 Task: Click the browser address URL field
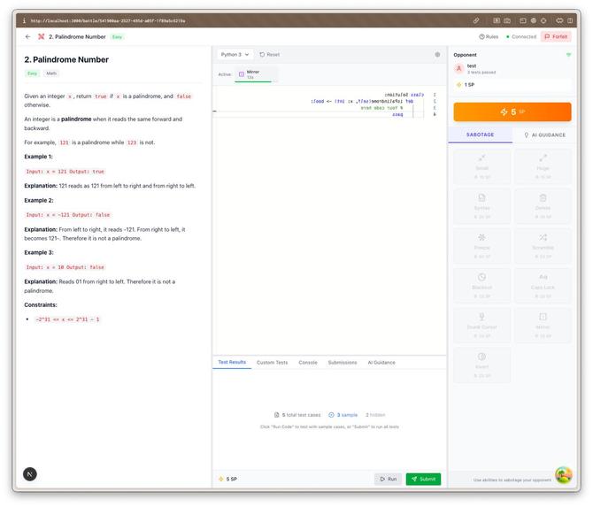[108, 21]
